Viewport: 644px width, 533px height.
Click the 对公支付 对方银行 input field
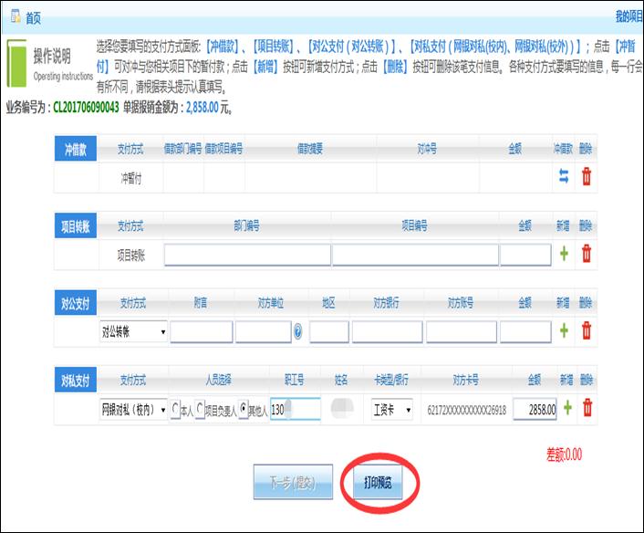click(x=387, y=331)
